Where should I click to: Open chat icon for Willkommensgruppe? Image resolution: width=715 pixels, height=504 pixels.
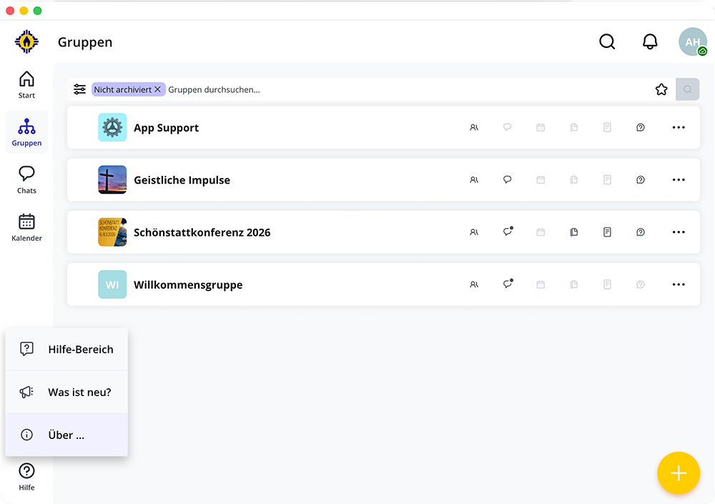(508, 285)
